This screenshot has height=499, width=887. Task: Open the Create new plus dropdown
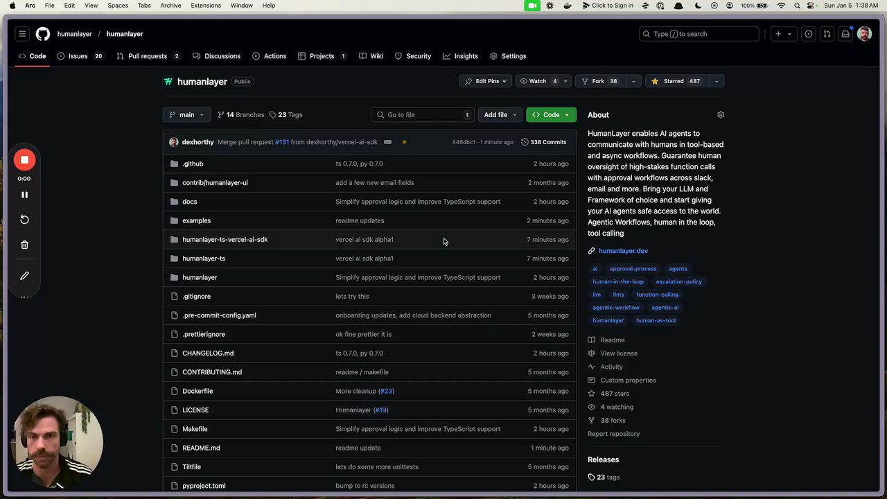[x=783, y=34]
